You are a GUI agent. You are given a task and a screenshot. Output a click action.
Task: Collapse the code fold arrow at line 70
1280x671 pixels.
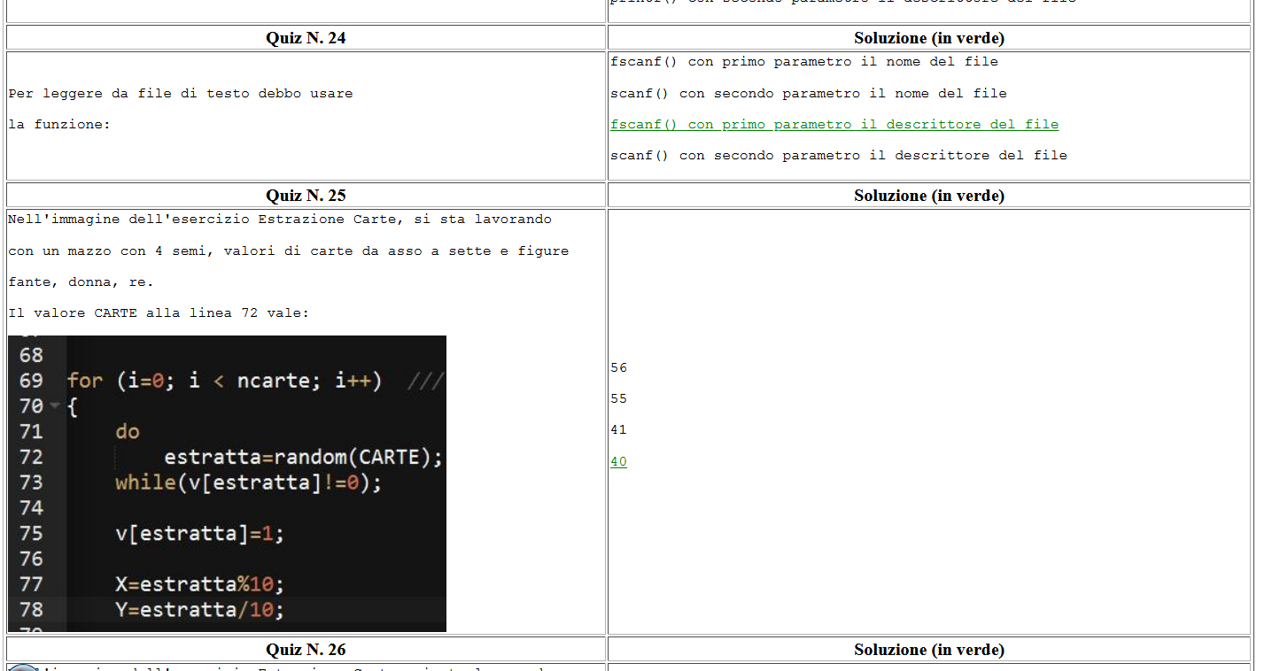(55, 406)
